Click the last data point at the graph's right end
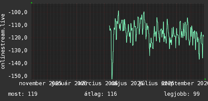This screenshot has height=101, width=208. (204, 36)
